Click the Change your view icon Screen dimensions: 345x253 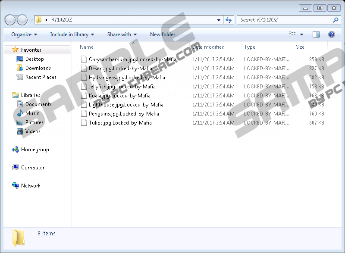(293, 34)
